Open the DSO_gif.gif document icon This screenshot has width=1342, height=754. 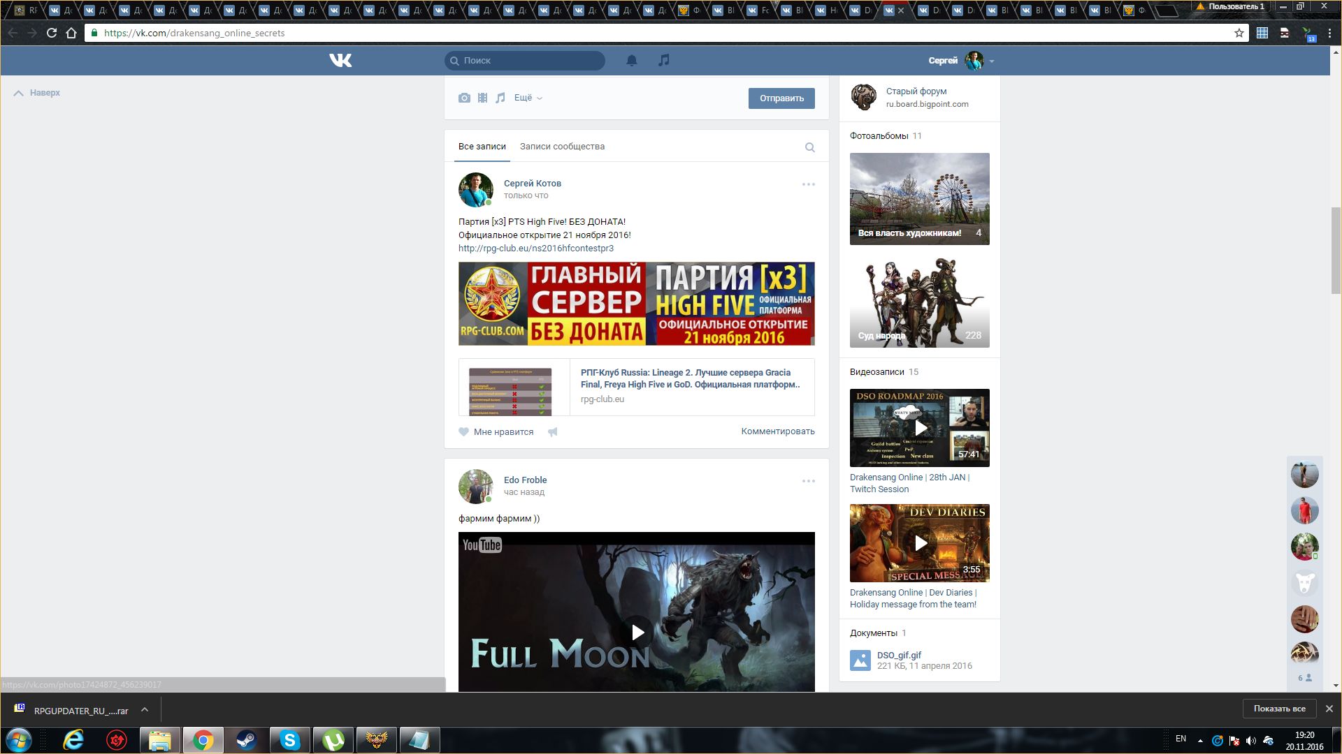point(860,660)
